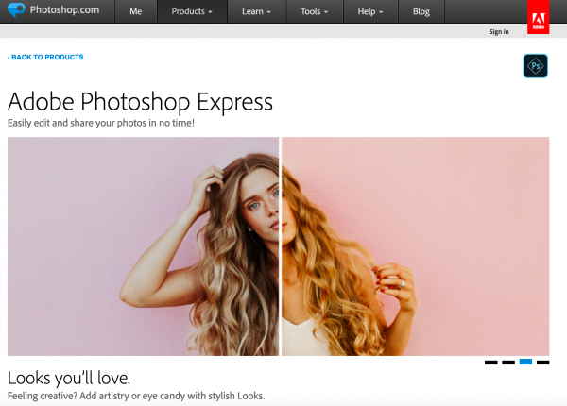Screen dimensions: 567x406
Task: Click the white before-after divider line
Action: click(x=281, y=246)
